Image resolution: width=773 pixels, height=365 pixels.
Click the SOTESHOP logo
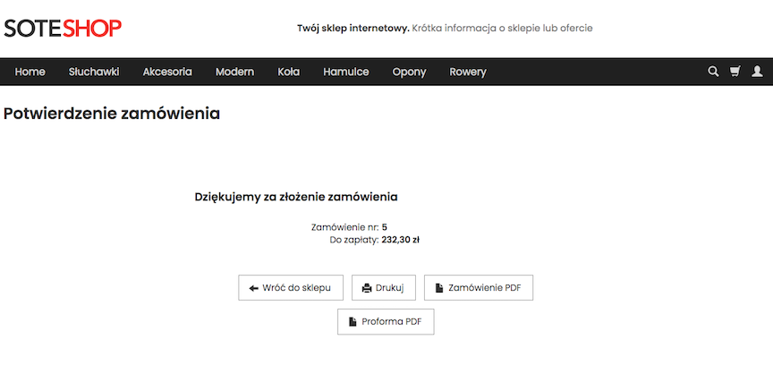pyautogui.click(x=63, y=29)
